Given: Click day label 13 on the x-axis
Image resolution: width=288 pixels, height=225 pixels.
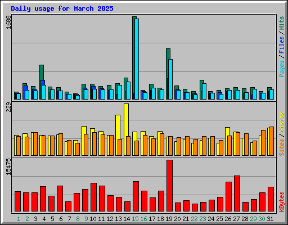Looking at the screenshot, I should 118,219.
